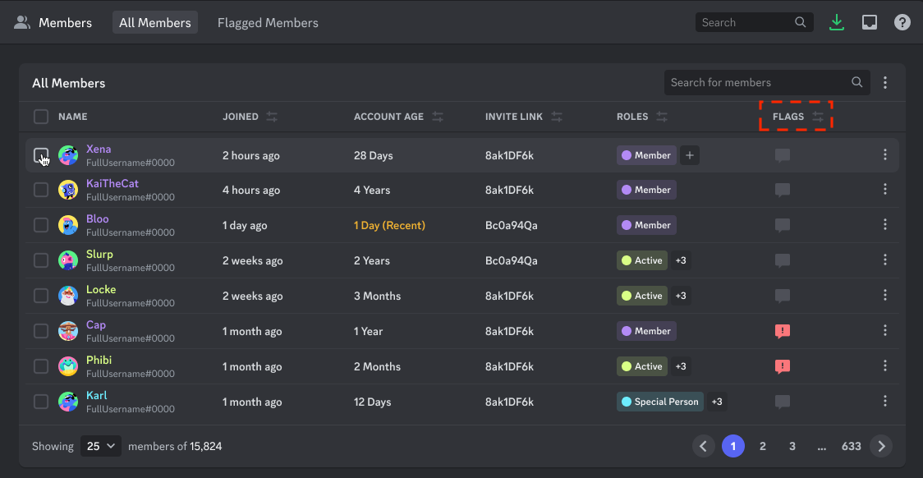Click Cap's red flag indicator
The width and height of the screenshot is (923, 478).
click(782, 331)
